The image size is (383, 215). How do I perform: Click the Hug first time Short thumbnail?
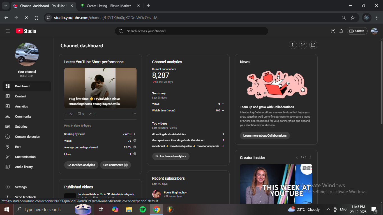[x=100, y=88]
